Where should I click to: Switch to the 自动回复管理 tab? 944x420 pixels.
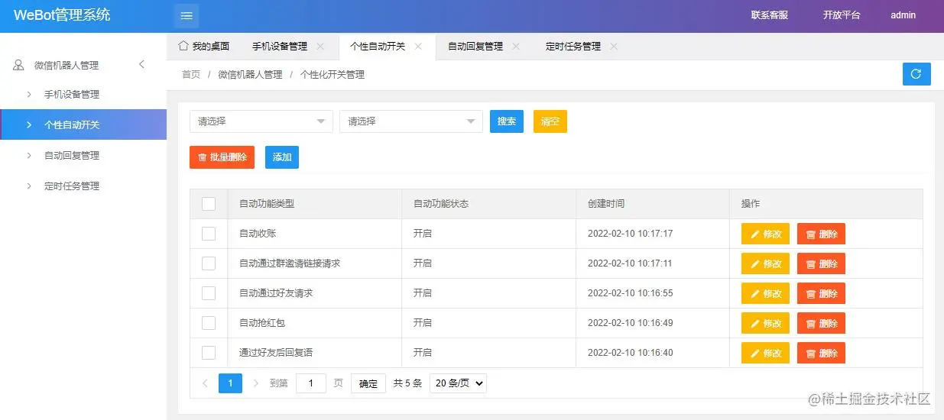pos(475,47)
